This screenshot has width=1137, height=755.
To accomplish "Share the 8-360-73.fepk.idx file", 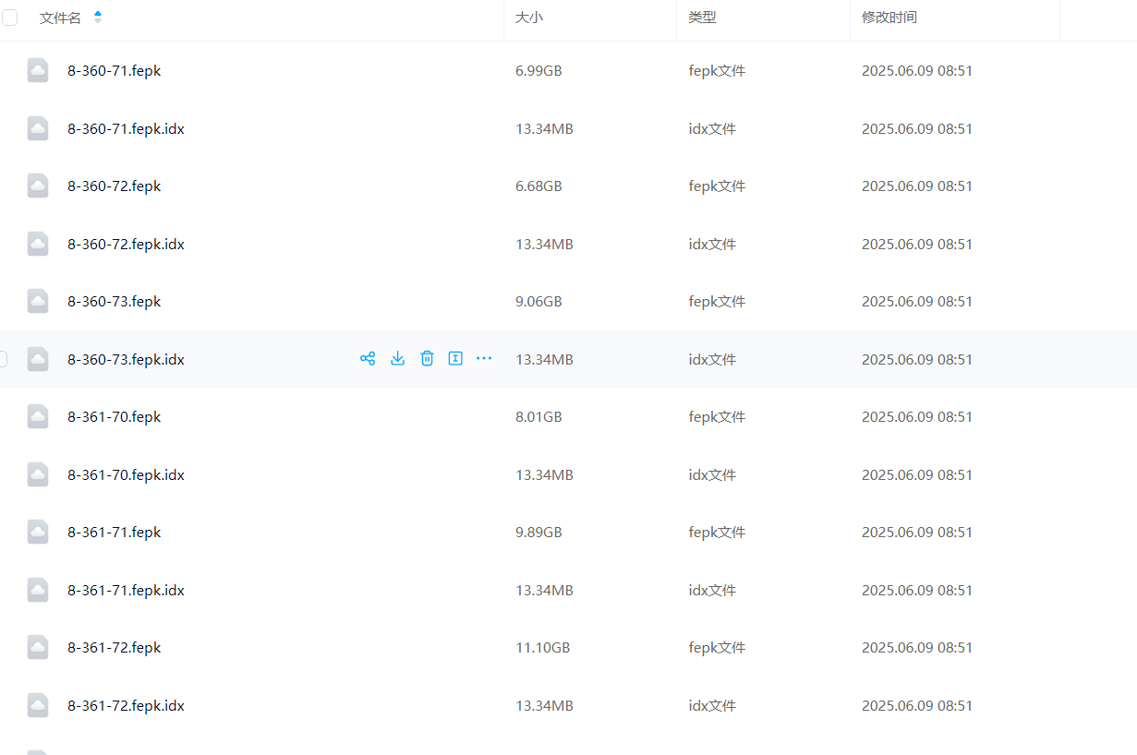I will (x=368, y=358).
